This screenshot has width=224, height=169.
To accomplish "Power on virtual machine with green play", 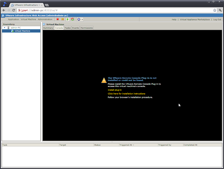I will 68,19.
